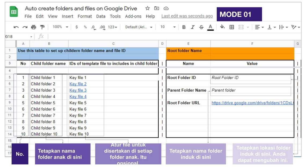Click the document title text
This screenshot has width=306, height=167.
click(81, 8)
